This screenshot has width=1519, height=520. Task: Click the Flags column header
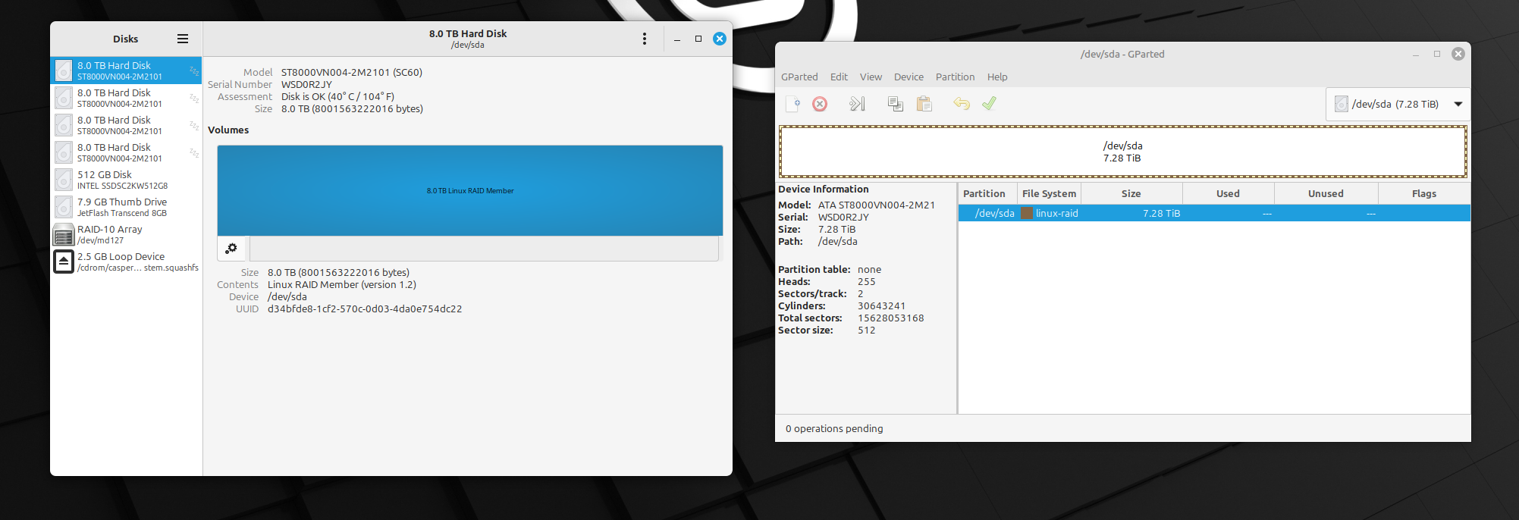(x=1424, y=193)
